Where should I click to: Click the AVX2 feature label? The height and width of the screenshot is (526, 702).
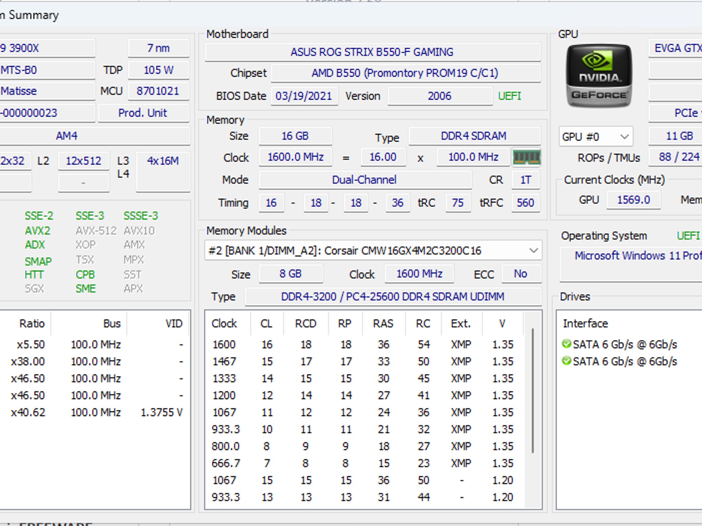37,230
